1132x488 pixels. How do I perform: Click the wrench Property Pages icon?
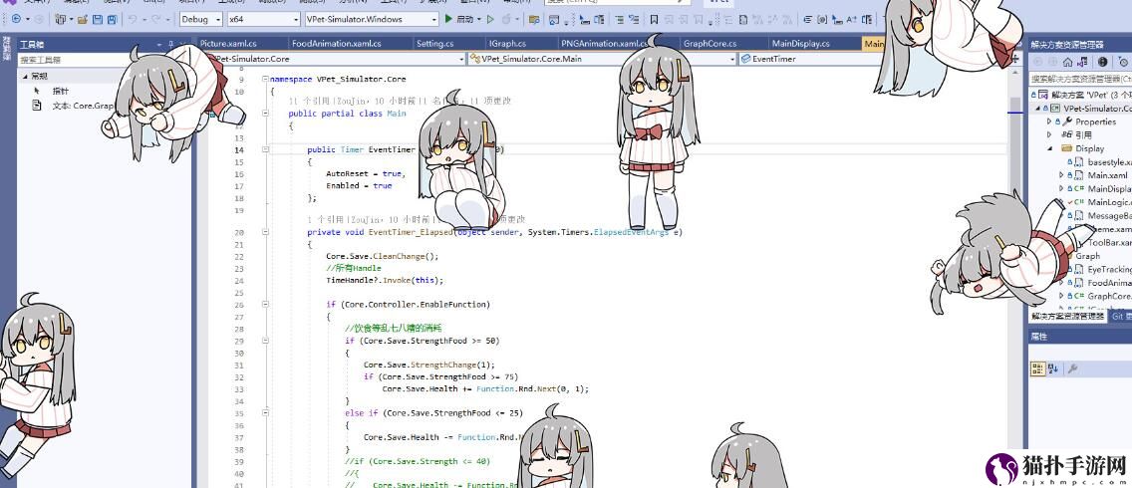(x=1073, y=368)
